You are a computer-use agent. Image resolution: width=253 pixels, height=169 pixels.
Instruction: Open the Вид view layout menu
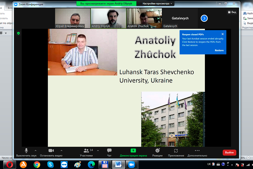pyautogui.click(x=232, y=12)
